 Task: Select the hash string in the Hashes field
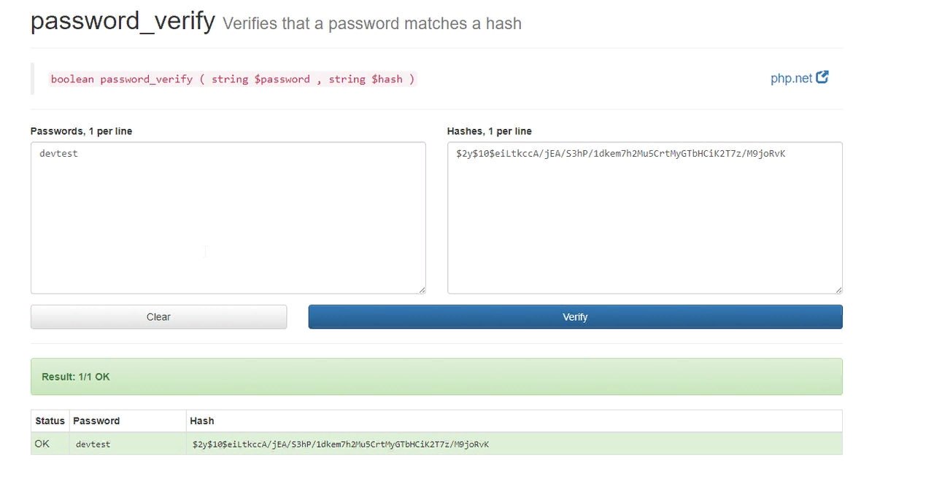[x=618, y=153]
